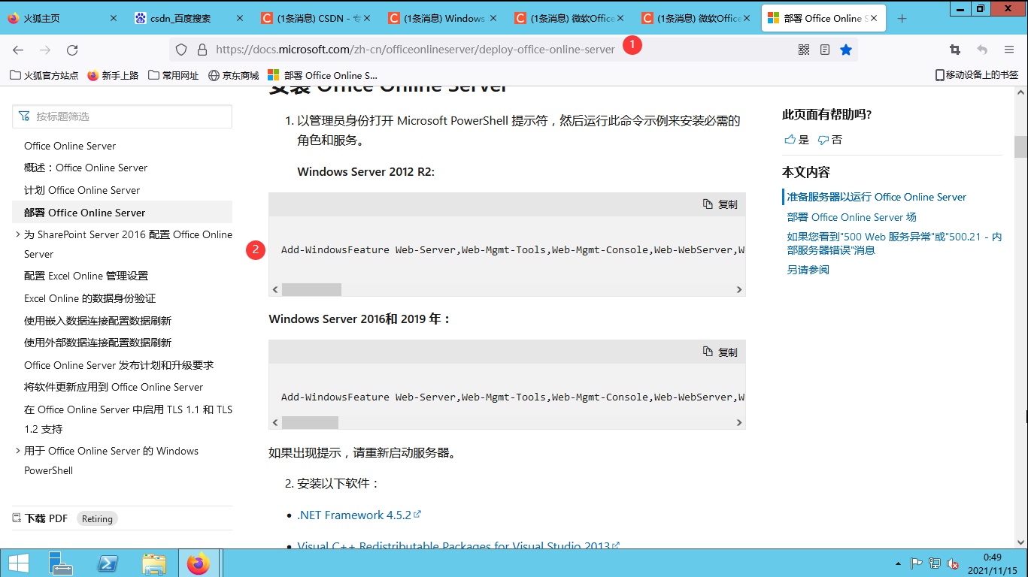
Task: Click the QR code icon in address bar
Action: click(803, 48)
